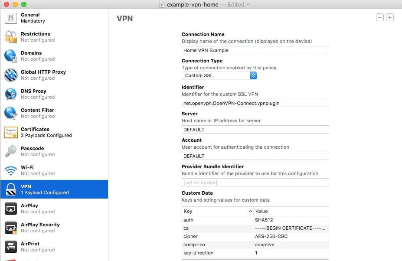This screenshot has width=402, height=261.
Task: Select key-direction value 1
Action: [x=291, y=252]
